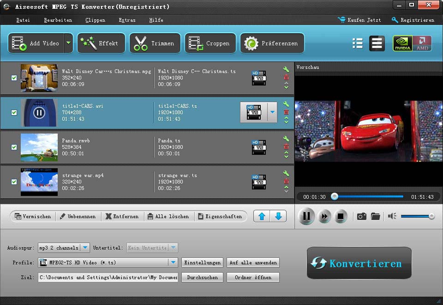
Task: Click Walt Disney Christmas video thumbnail
Action: point(39,78)
